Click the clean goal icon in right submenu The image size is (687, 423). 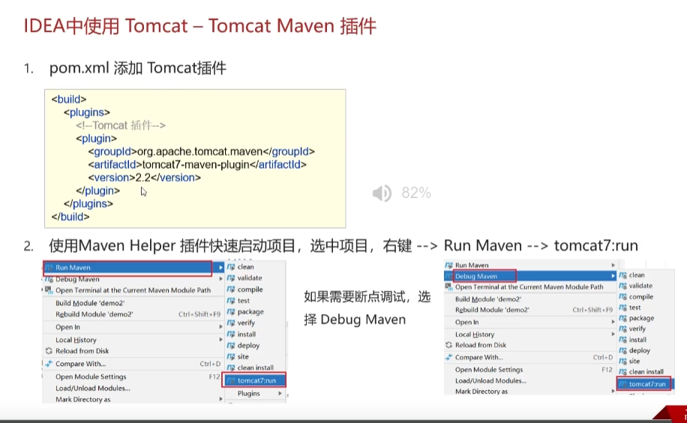point(622,274)
